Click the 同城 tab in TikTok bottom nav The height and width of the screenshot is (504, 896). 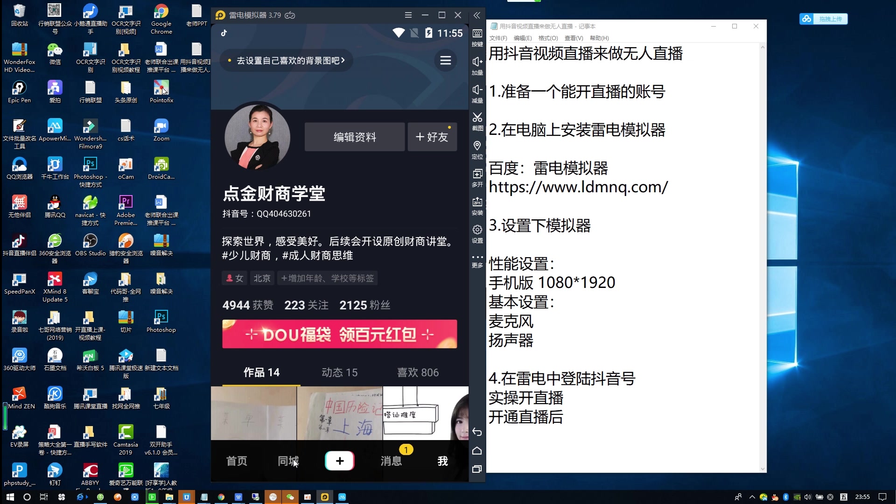click(x=287, y=461)
